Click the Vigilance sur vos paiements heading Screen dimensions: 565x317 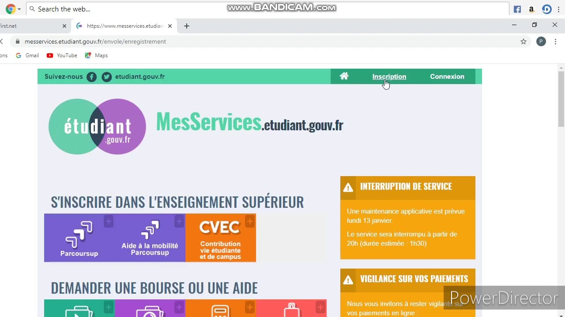pyautogui.click(x=414, y=279)
